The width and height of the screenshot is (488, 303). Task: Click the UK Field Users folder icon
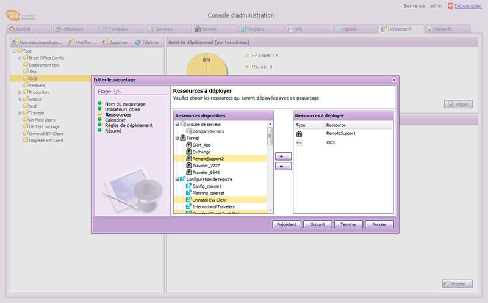26,119
